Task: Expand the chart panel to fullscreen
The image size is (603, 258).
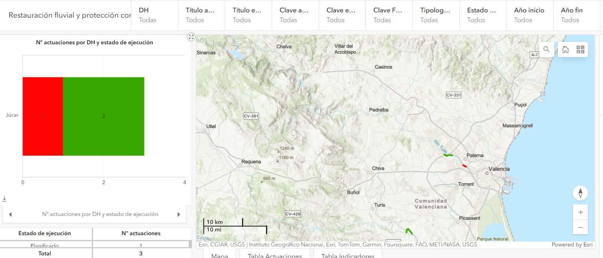Action: point(191,37)
